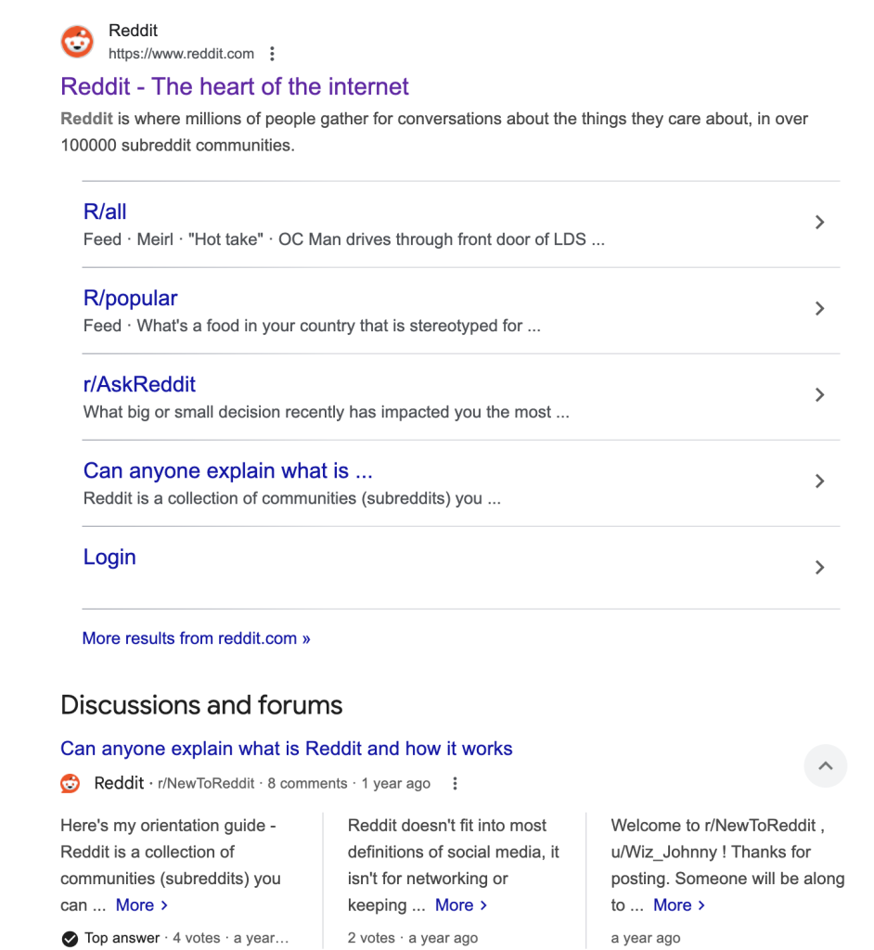Image resolution: width=874 pixels, height=950 pixels.
Task: Open the R/popular sitelink
Action: tap(130, 298)
